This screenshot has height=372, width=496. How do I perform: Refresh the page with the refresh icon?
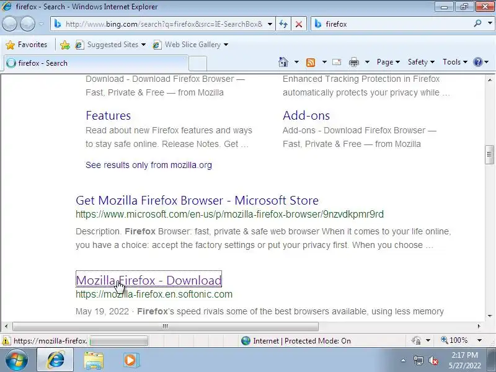283,24
